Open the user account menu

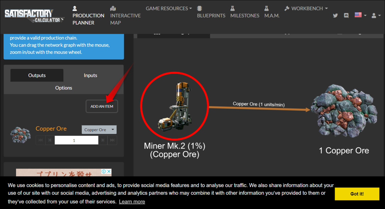[x=376, y=15]
